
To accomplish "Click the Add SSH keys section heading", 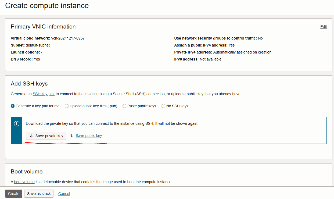I will click(x=29, y=84).
